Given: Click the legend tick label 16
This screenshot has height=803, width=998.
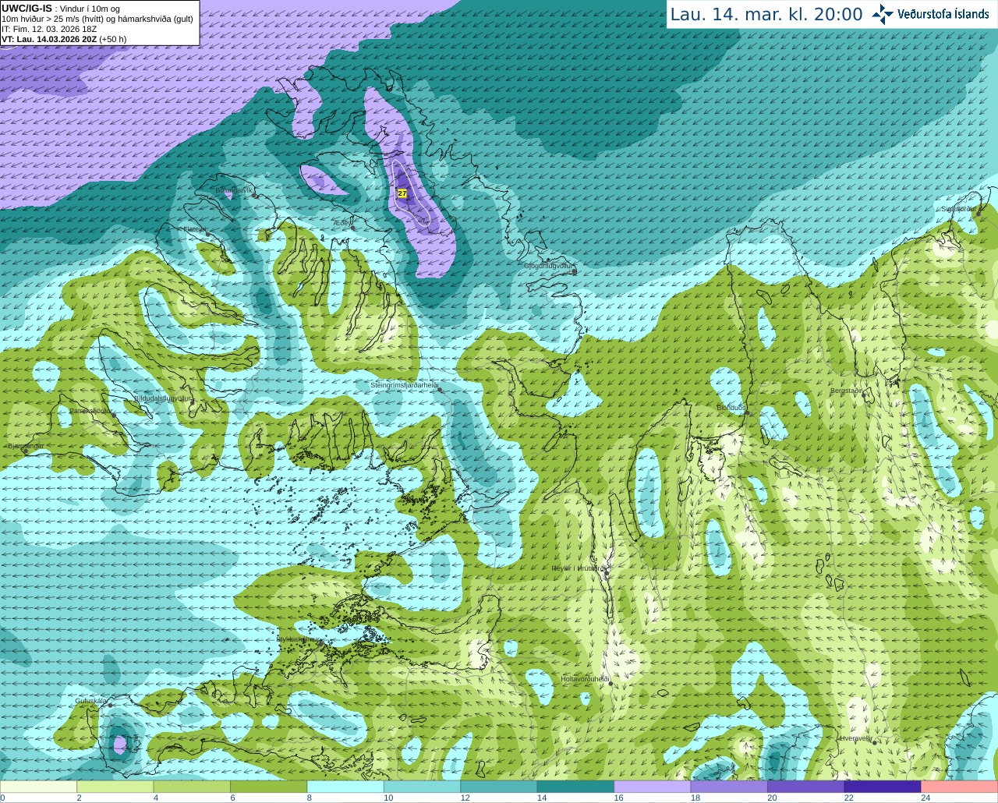Looking at the screenshot, I should tap(618, 798).
